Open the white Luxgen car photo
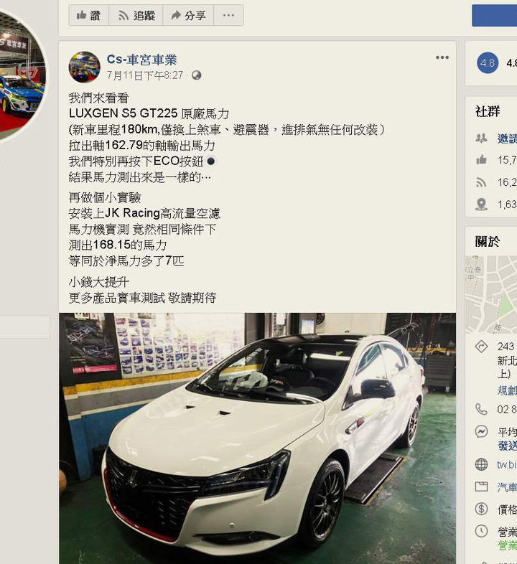 [x=257, y=438]
